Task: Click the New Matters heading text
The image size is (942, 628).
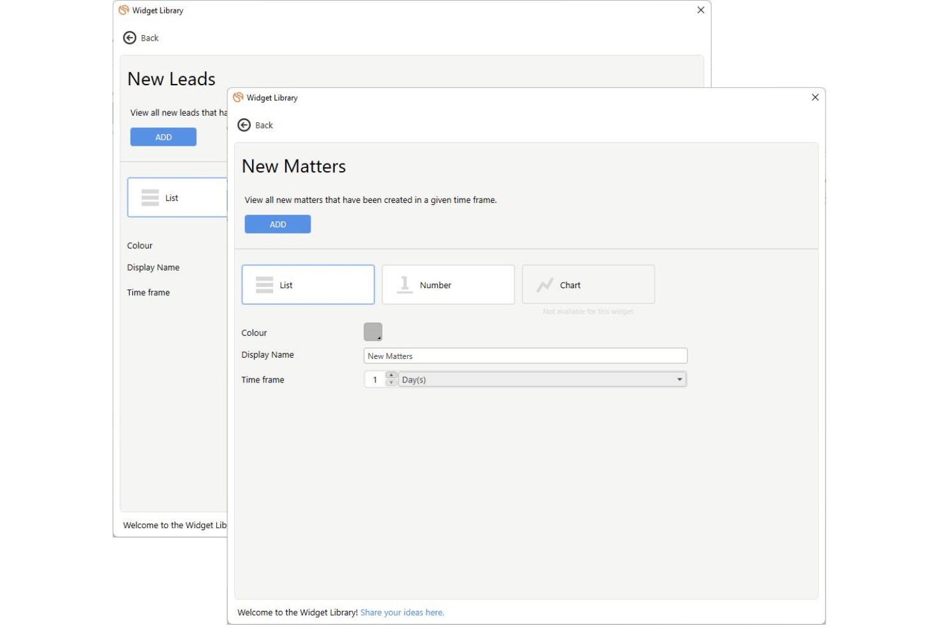Action: coord(294,167)
